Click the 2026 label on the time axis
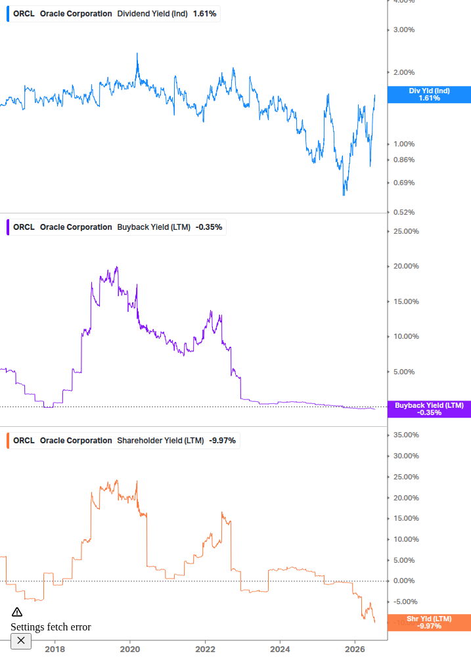 (x=355, y=649)
